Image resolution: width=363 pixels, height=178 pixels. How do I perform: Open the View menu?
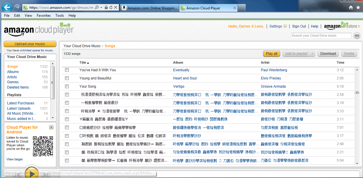point(29,16)
